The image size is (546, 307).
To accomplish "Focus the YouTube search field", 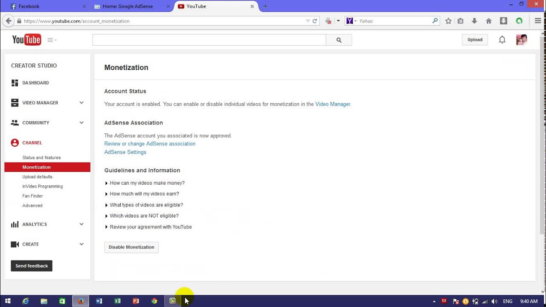I will click(209, 40).
